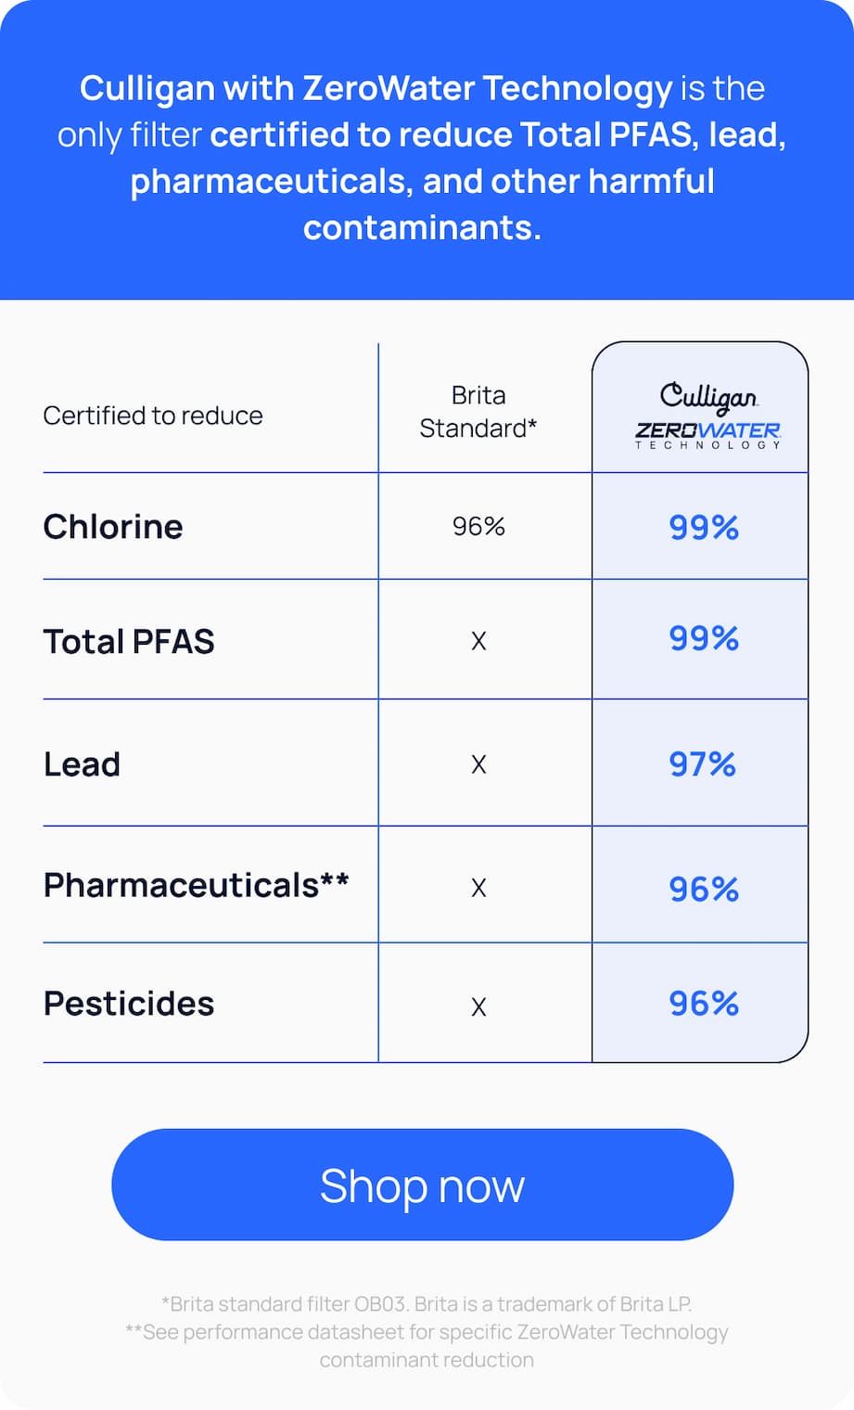Image resolution: width=854 pixels, height=1410 pixels.
Task: Select the Pharmaceuticals** row label
Action: coord(197,885)
